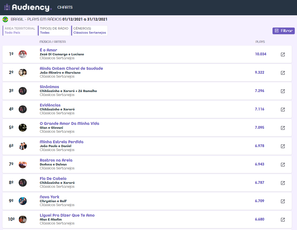Viewport: 297px width, 230px height.
Task: Click rank number 1º
Action: point(11,54)
